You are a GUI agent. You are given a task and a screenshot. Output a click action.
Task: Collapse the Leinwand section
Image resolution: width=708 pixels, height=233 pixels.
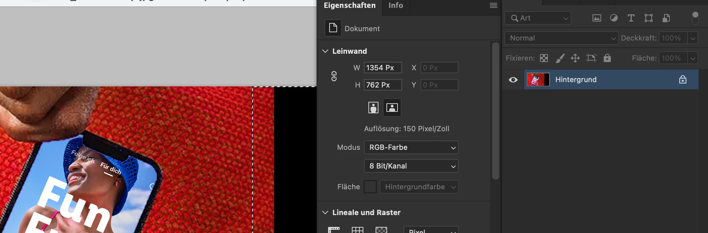(x=325, y=51)
